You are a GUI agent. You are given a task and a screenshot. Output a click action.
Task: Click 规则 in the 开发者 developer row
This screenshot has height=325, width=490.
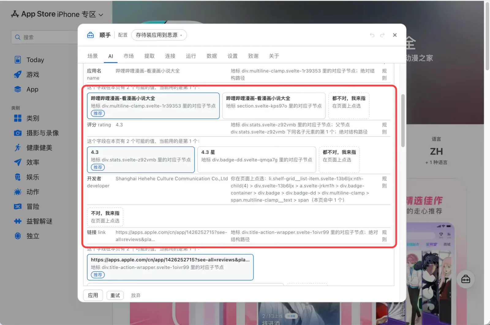384,182
